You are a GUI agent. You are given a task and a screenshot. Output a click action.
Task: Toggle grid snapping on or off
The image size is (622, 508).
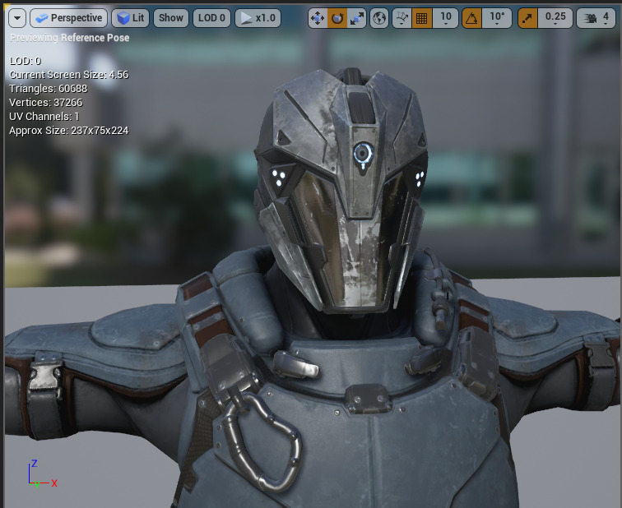click(421, 17)
